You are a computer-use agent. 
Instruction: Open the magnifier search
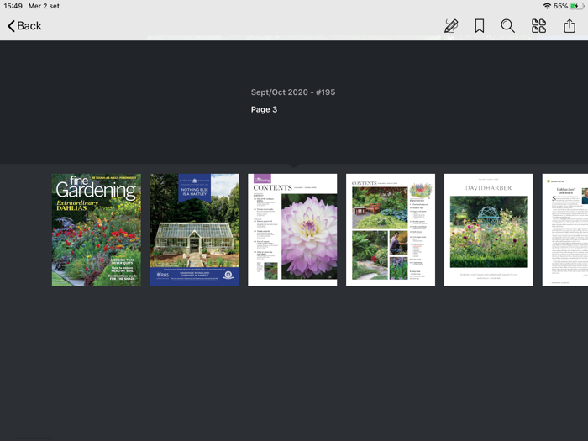[x=507, y=26]
